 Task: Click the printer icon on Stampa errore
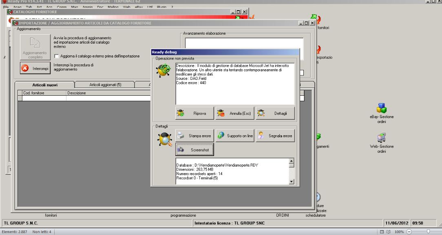point(180,136)
